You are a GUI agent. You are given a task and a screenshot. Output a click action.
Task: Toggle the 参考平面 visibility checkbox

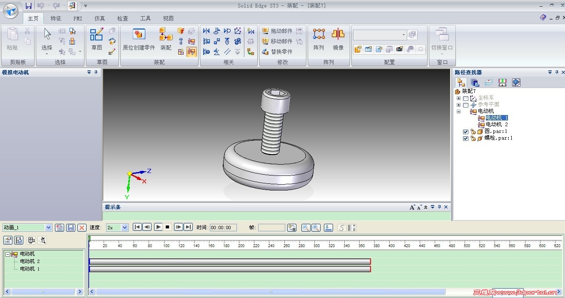tap(465, 105)
